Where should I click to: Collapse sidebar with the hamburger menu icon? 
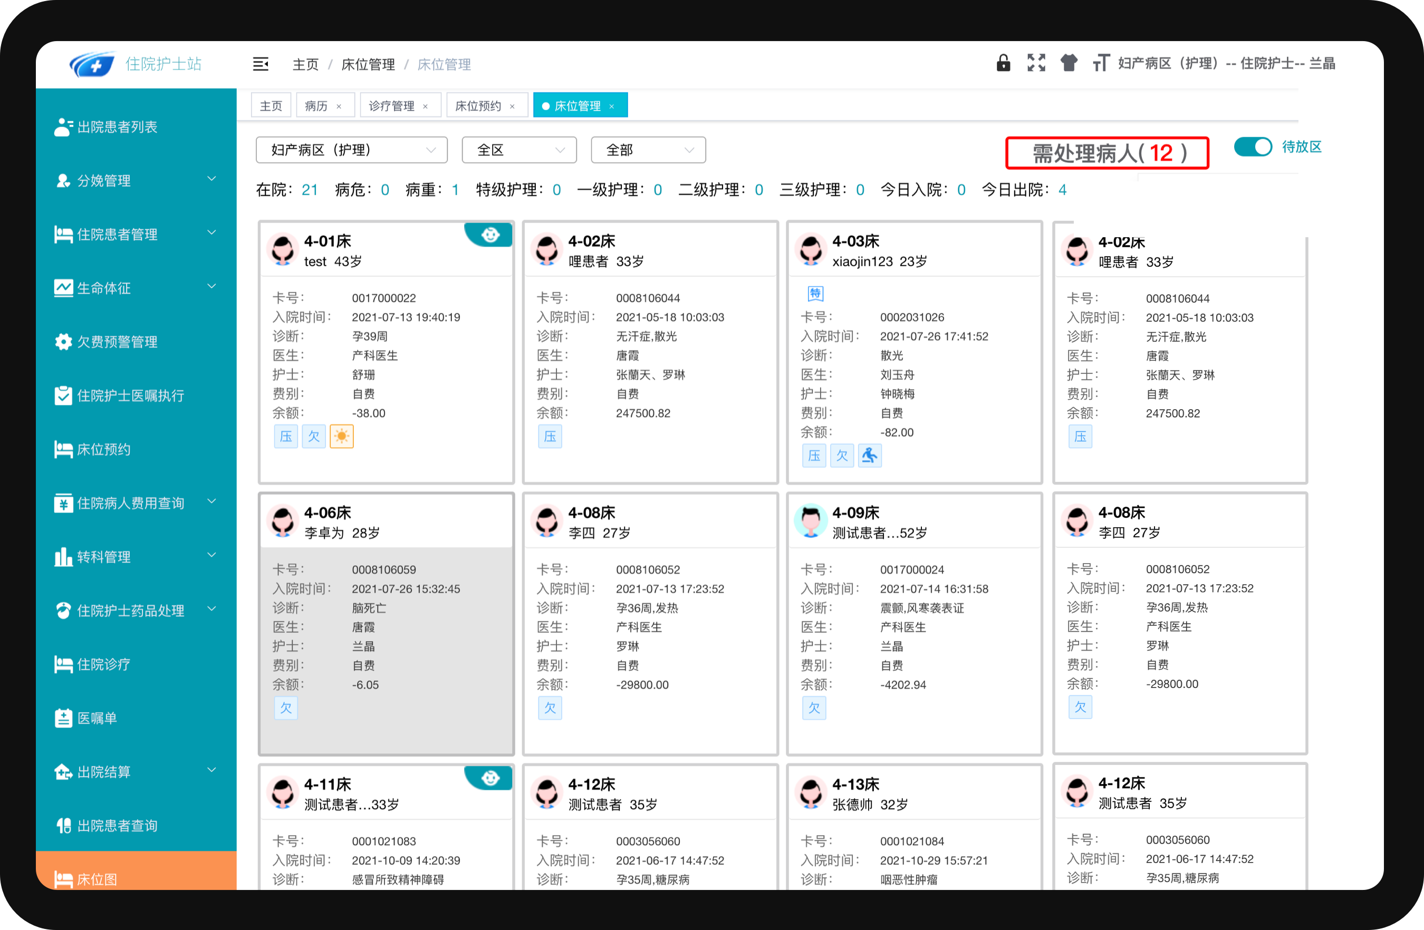(x=260, y=64)
